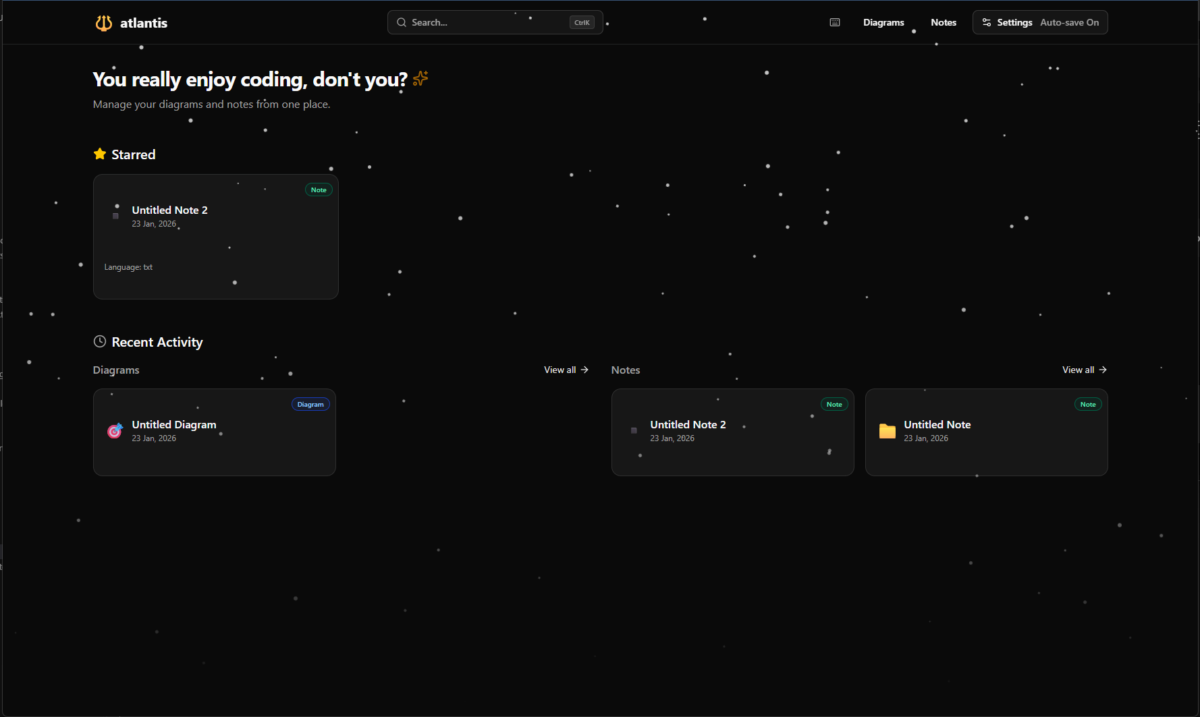This screenshot has width=1200, height=717.
Task: Switch to the Diagrams section in navigation
Action: coord(883,22)
